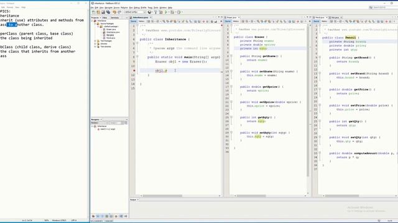Click Source button in Eraser.java editor

228,22
